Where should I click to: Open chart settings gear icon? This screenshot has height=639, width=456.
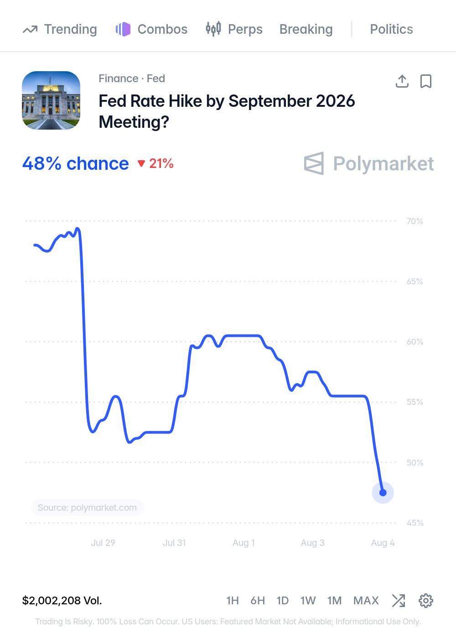click(x=426, y=601)
